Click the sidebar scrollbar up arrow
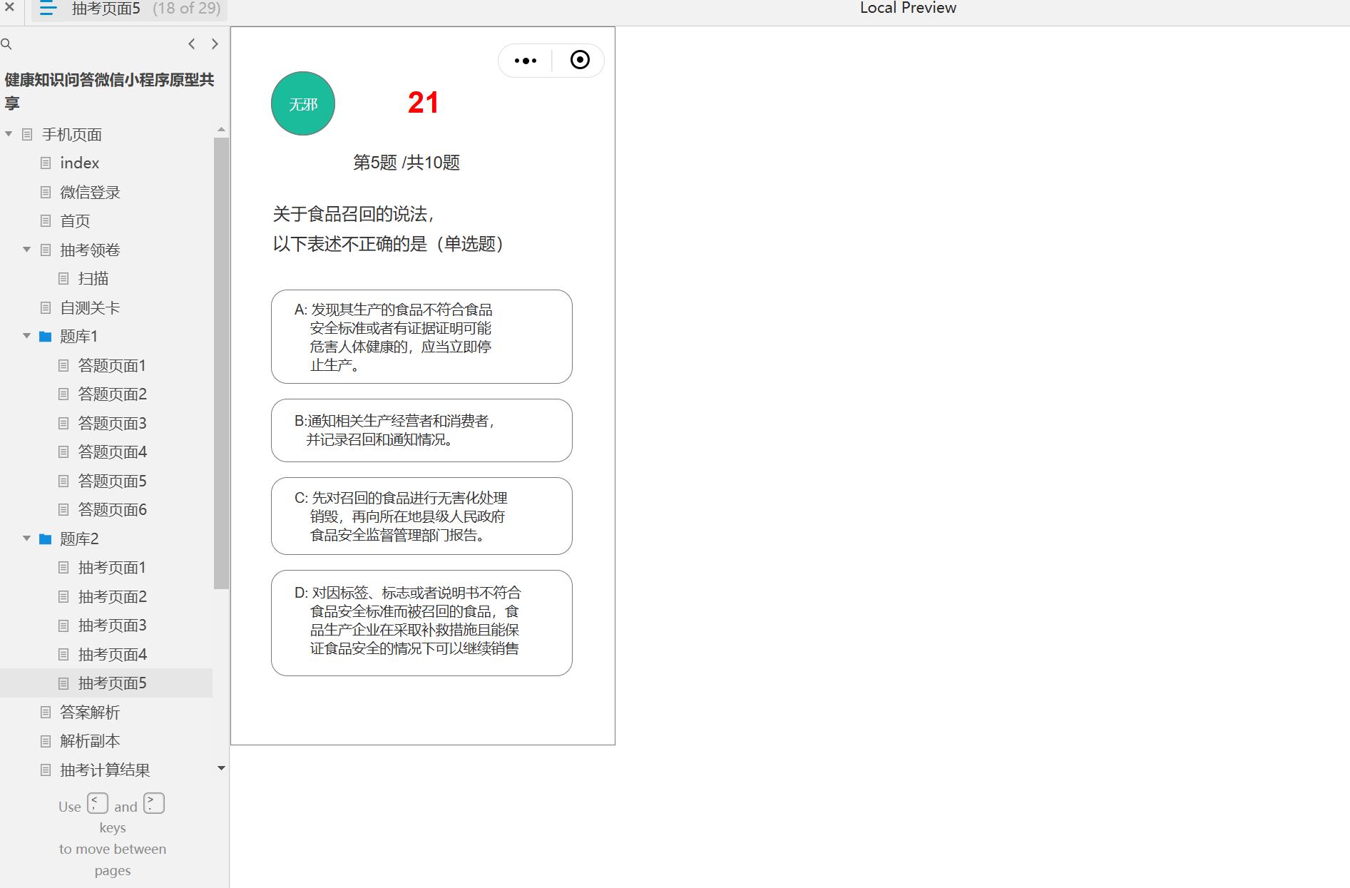The image size is (1350, 888). coord(221,129)
